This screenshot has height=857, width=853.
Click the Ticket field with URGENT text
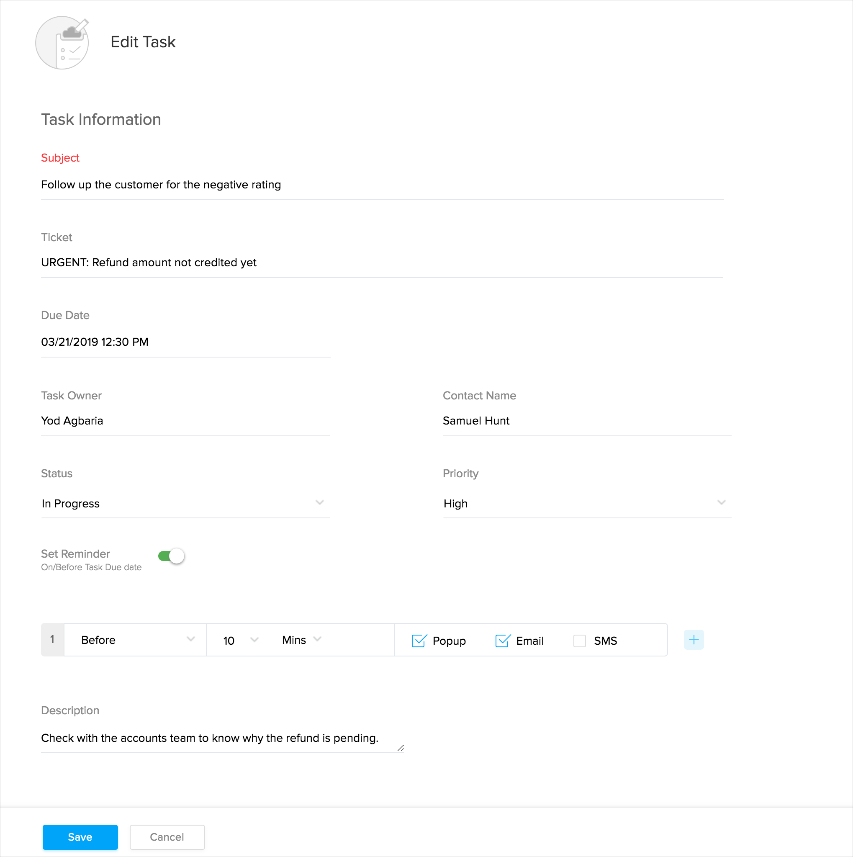point(381,263)
